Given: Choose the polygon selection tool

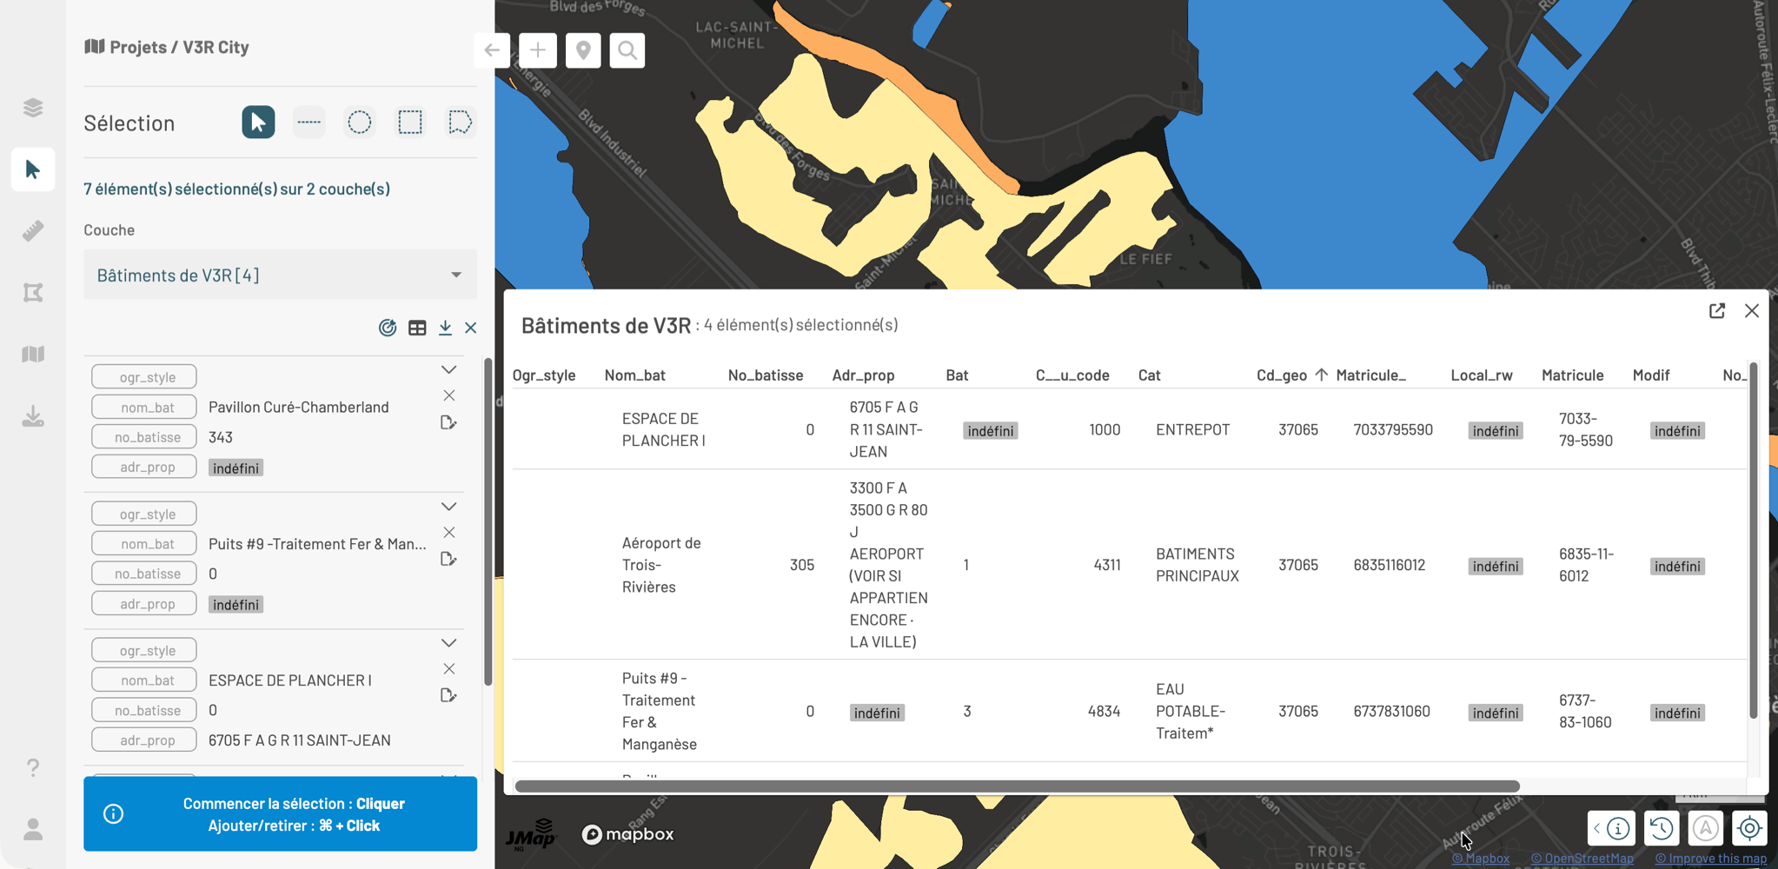Looking at the screenshot, I should (460, 123).
